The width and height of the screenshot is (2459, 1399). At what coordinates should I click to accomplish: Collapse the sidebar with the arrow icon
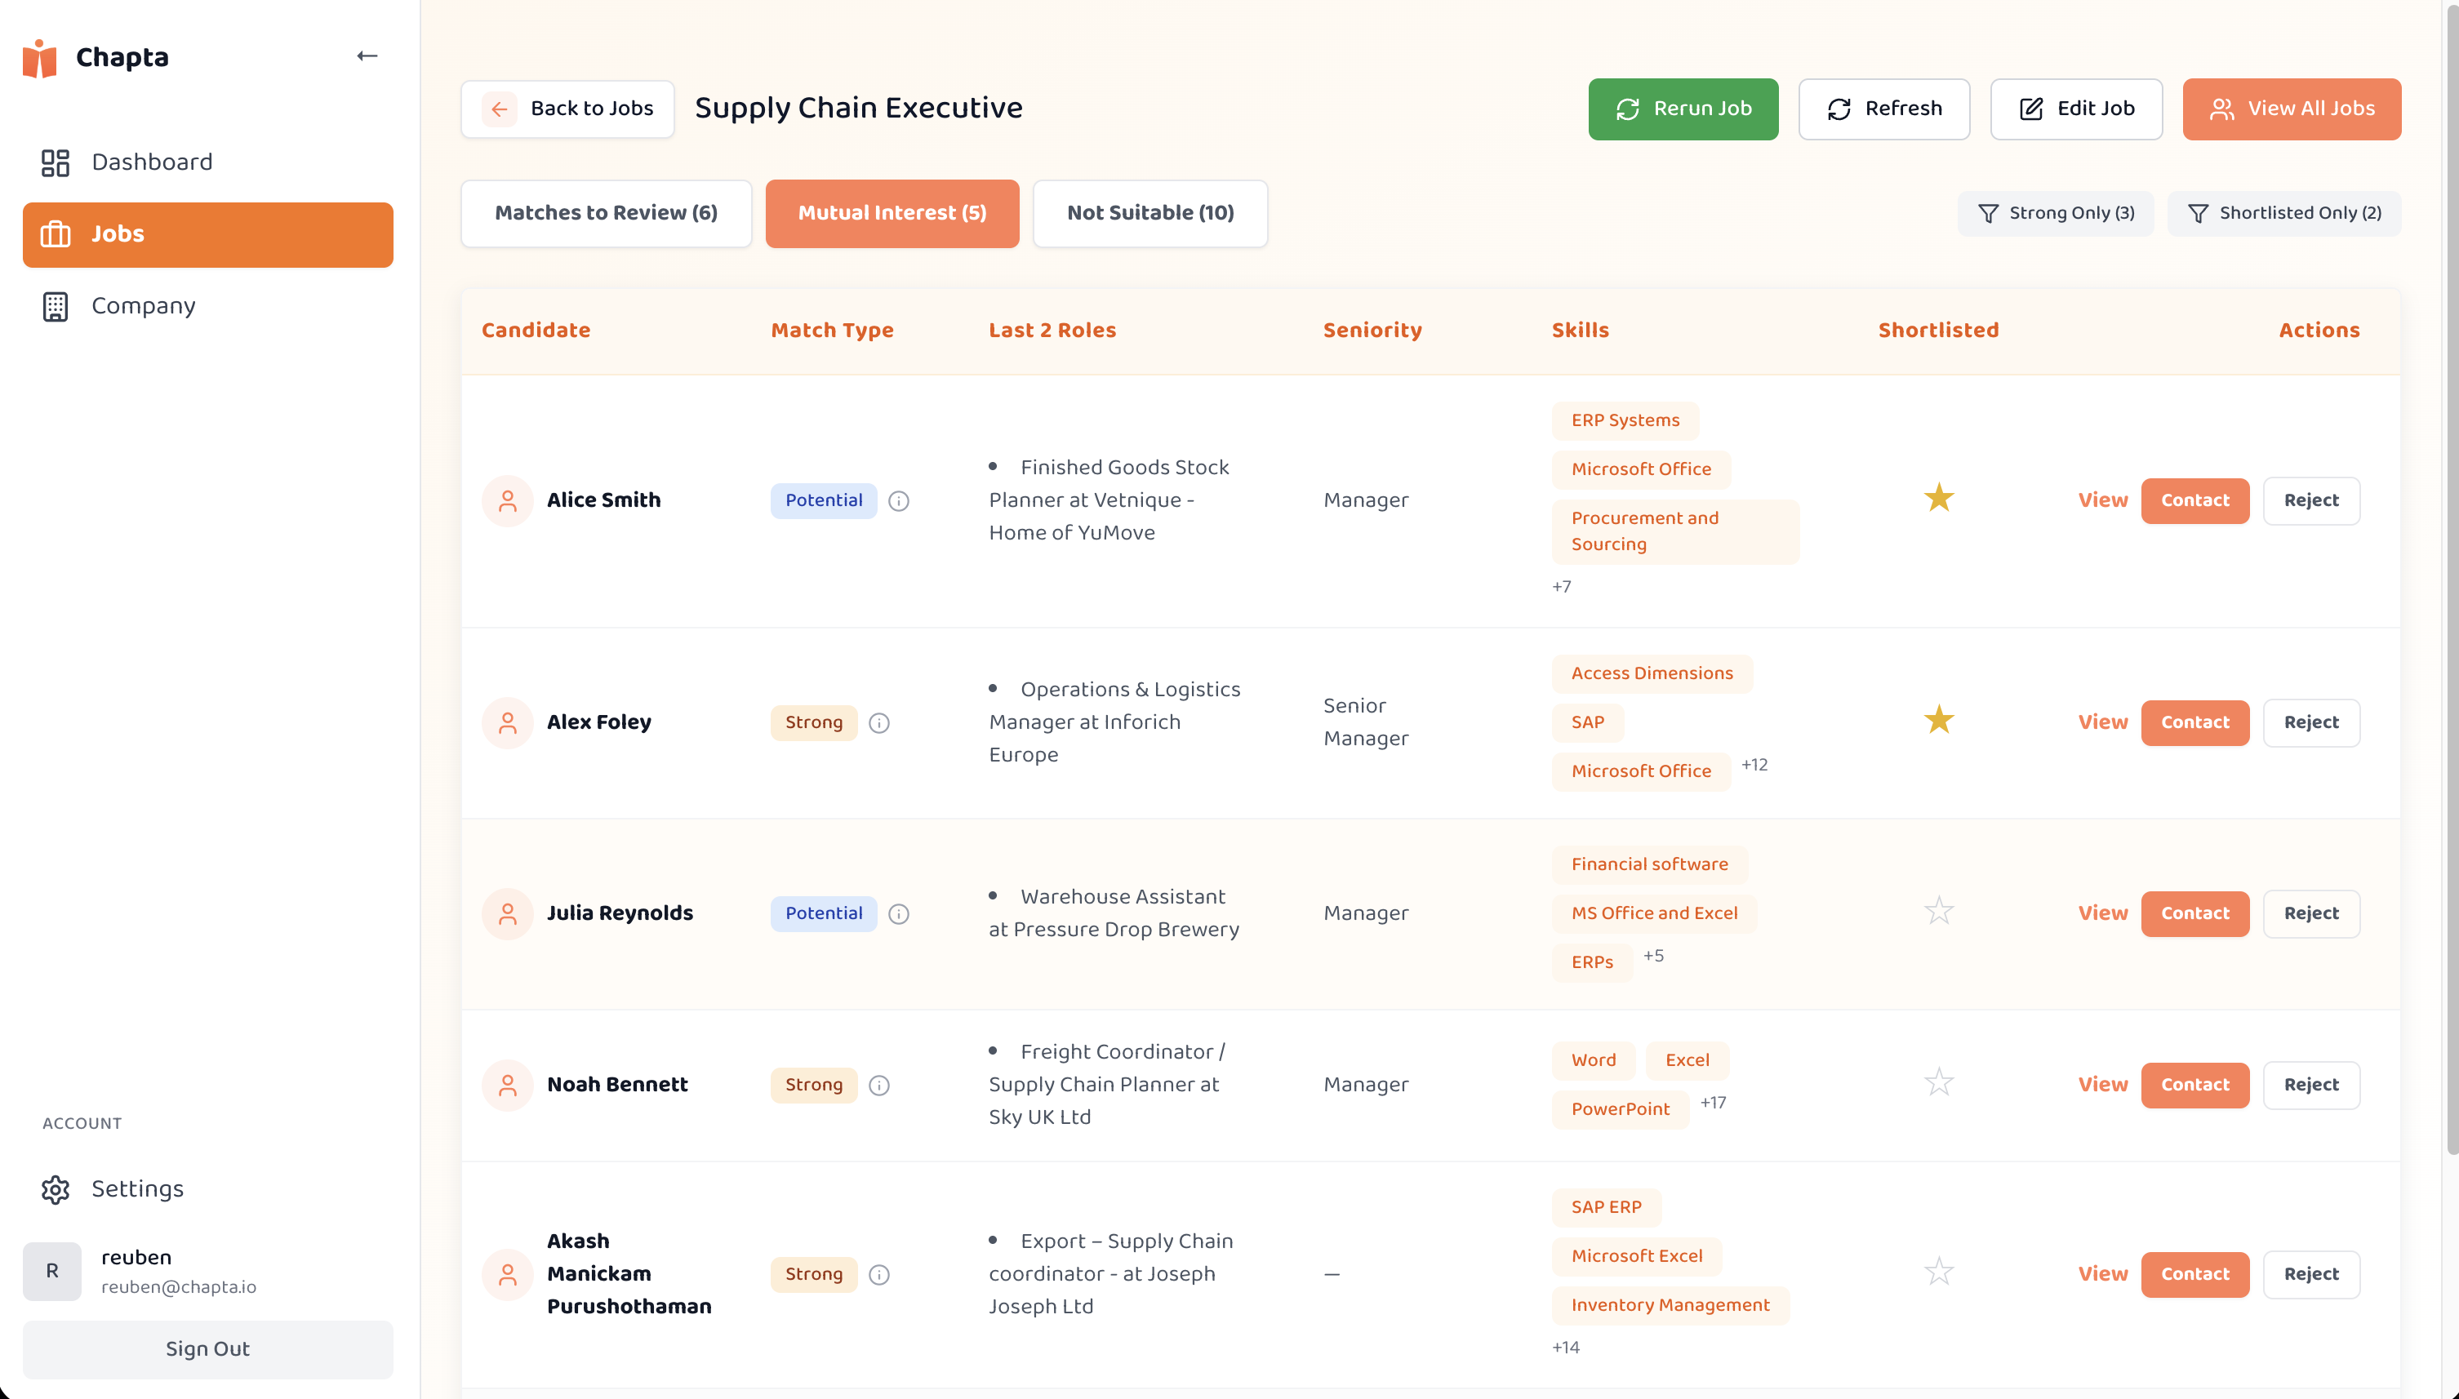click(x=367, y=55)
